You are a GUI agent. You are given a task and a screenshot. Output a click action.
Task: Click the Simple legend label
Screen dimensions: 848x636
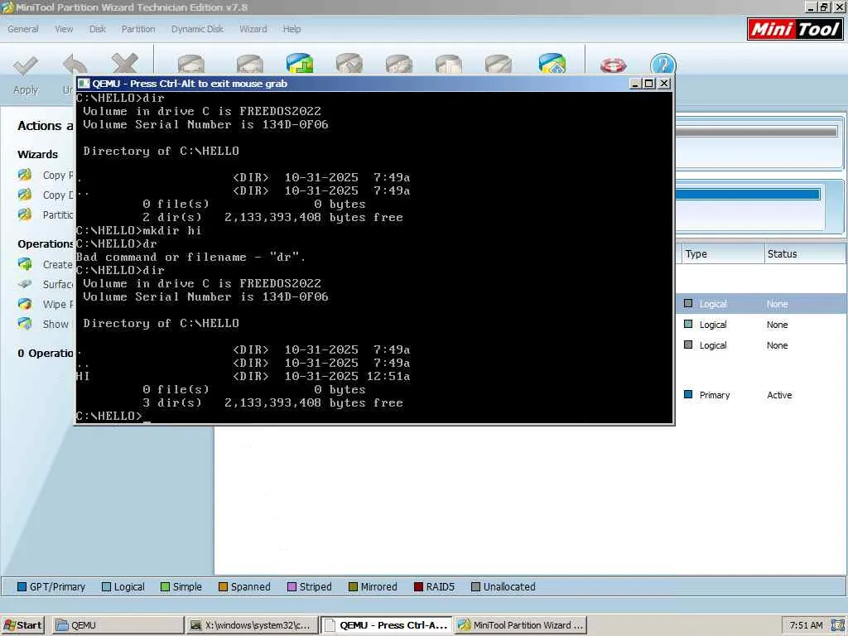187,587
